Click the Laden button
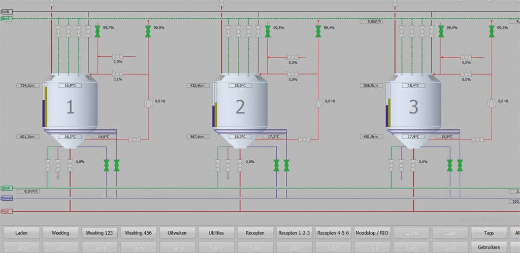The image size is (520, 253). tap(21, 233)
